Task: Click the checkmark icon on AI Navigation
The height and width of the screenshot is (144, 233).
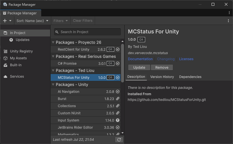Action: pos(118,92)
